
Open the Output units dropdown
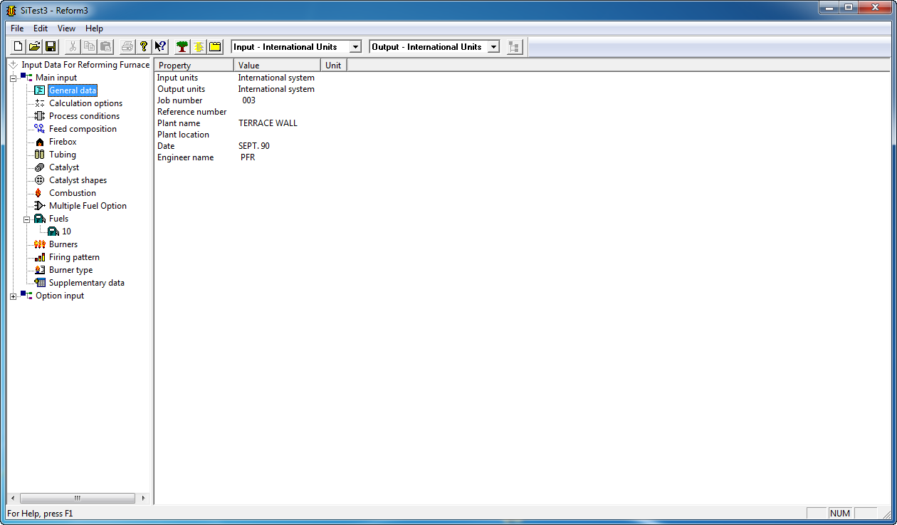[x=493, y=47]
